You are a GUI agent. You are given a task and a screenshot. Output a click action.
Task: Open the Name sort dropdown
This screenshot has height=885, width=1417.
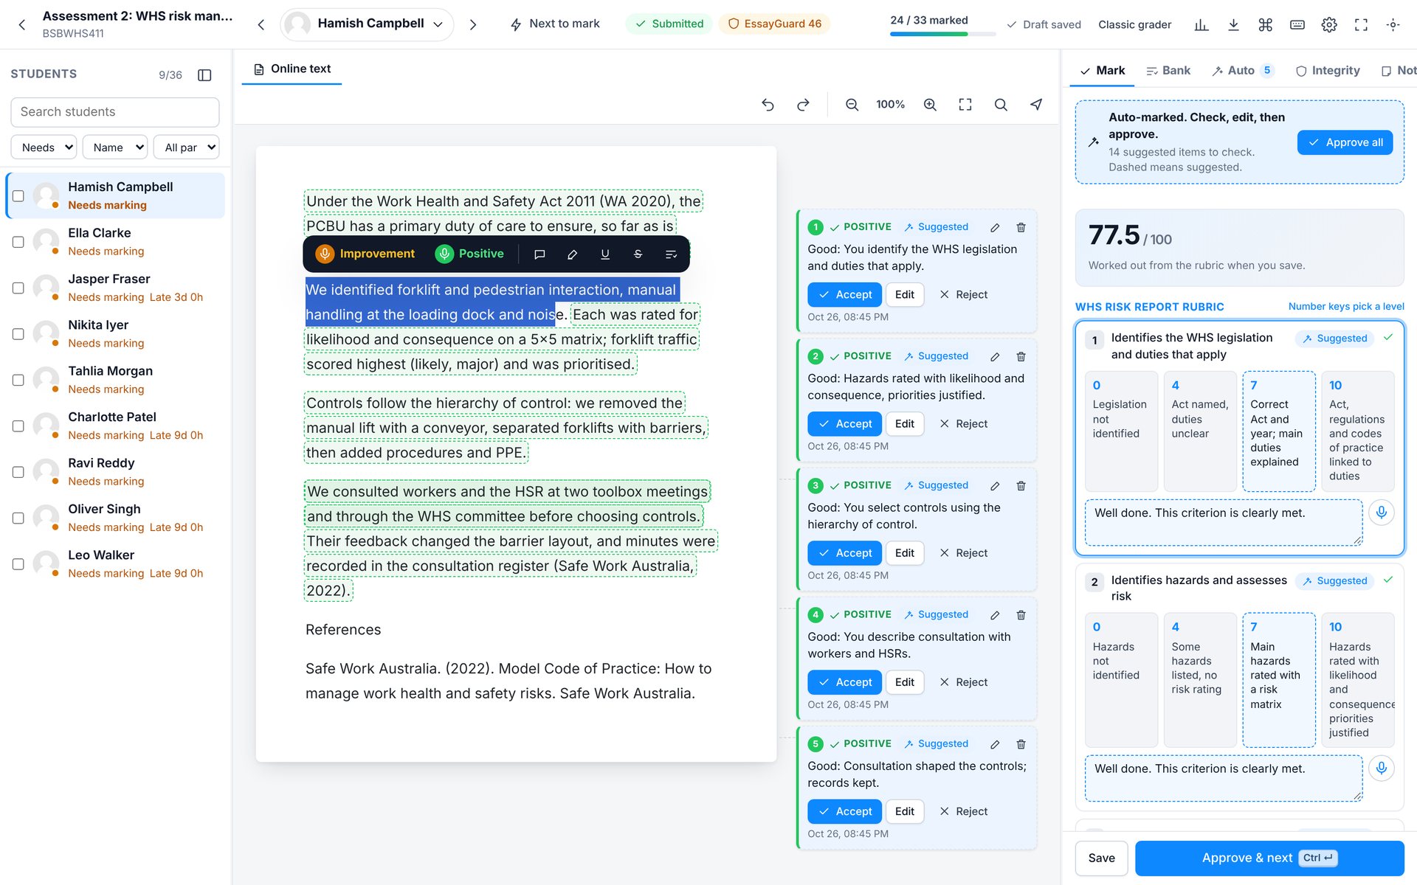tap(115, 147)
